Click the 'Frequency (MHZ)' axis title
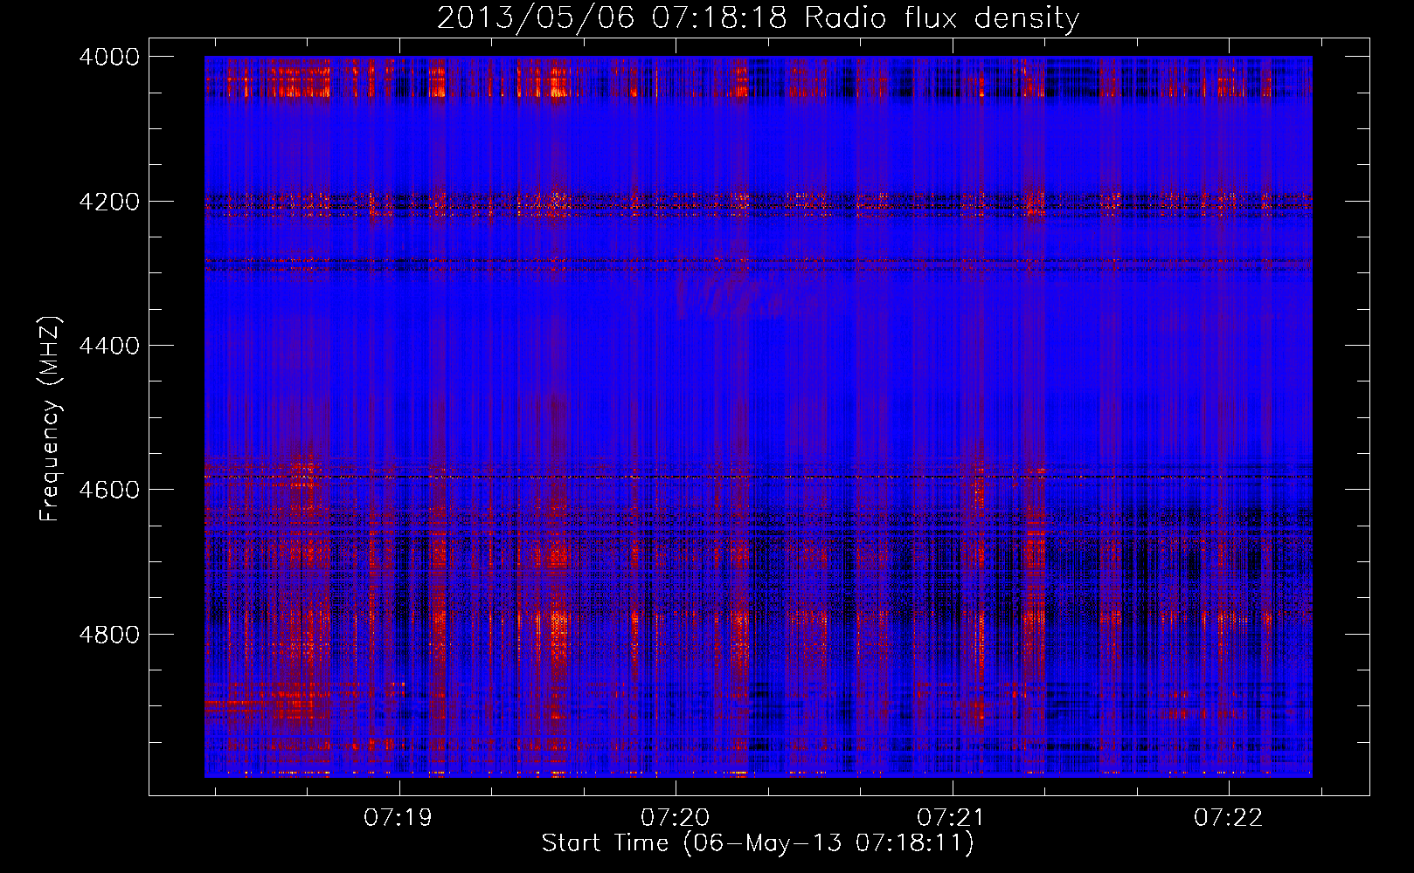The width and height of the screenshot is (1414, 873). click(51, 419)
